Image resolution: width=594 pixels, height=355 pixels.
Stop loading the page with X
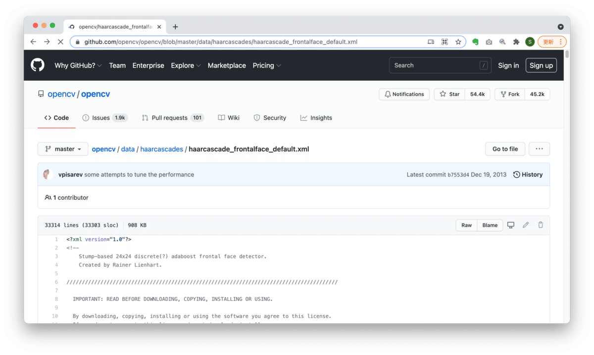coord(60,42)
